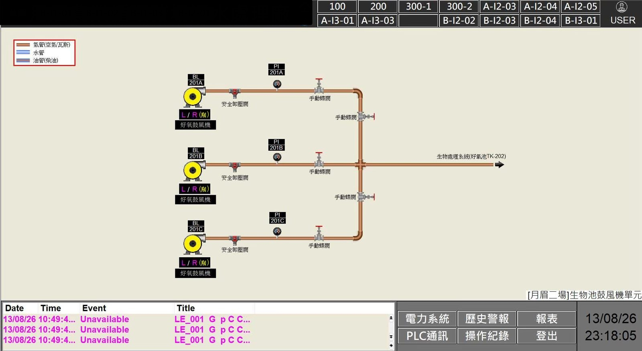Open the A-I3-01 page
Viewport: 642px width, 351px height.
(x=337, y=20)
